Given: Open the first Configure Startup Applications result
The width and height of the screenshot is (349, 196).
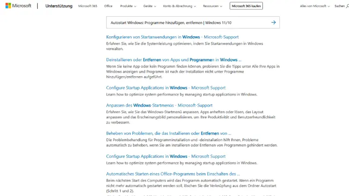Looking at the screenshot, I should click(166, 88).
